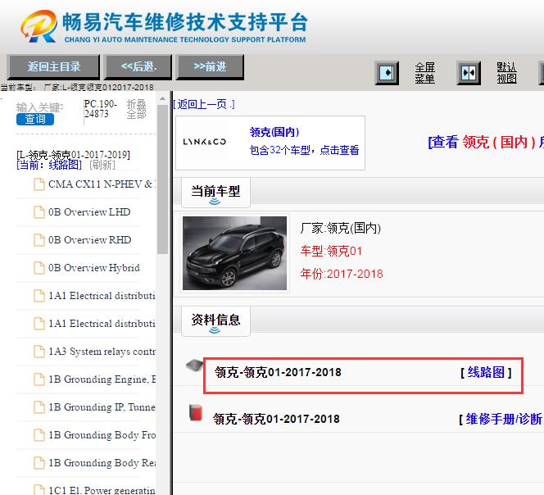
Task: Click file icon beside 1B Grounding Engine
Action: point(39,379)
